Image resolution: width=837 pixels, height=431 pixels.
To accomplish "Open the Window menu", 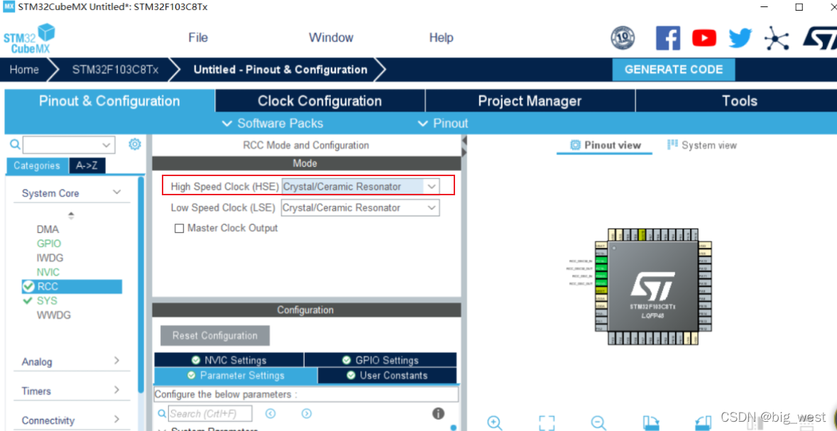I will (331, 38).
